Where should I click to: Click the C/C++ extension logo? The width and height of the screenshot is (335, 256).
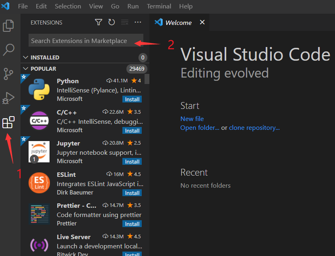click(39, 121)
